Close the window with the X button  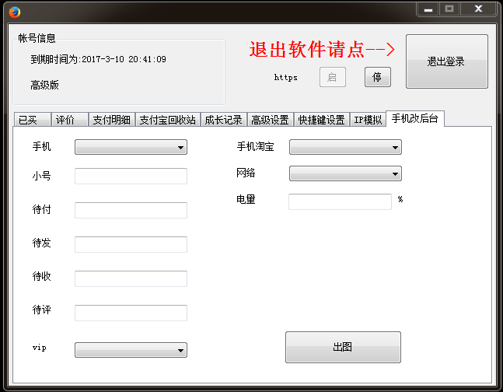click(478, 9)
